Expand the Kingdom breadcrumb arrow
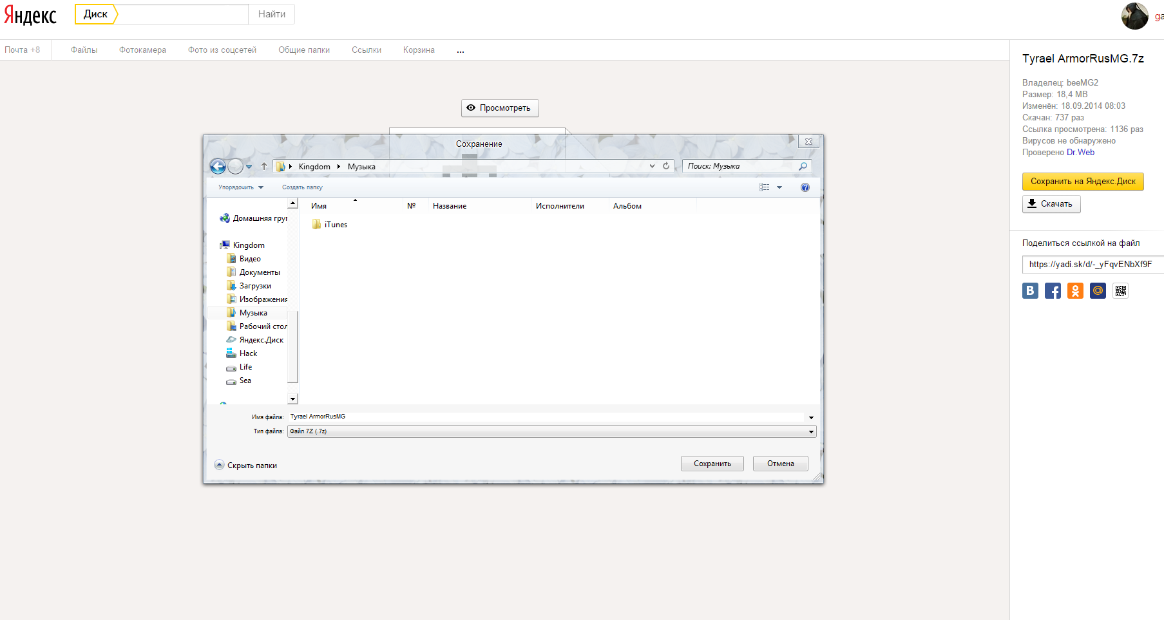Image resolution: width=1164 pixels, height=620 pixels. (x=338, y=167)
